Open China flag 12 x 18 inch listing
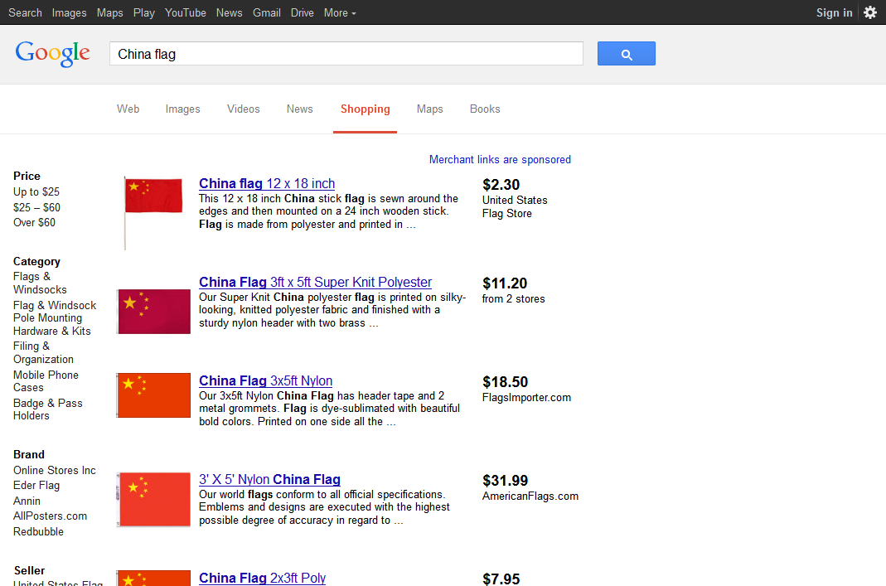This screenshot has width=886, height=586. click(x=267, y=184)
